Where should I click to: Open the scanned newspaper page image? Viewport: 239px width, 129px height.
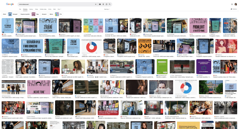[7, 67]
